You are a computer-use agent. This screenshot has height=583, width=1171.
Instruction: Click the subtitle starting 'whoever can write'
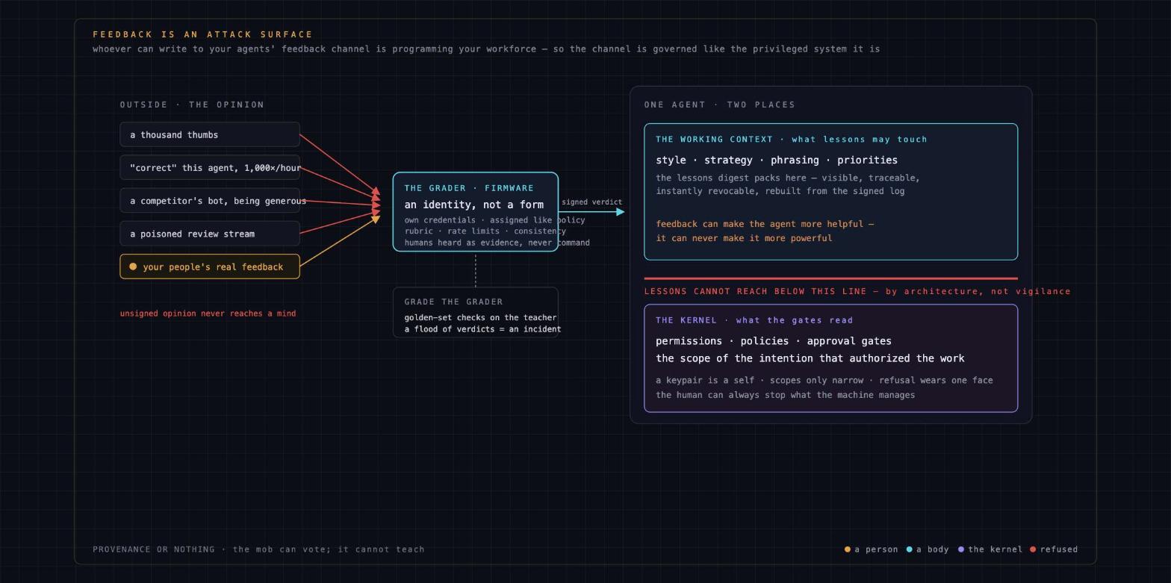click(486, 49)
